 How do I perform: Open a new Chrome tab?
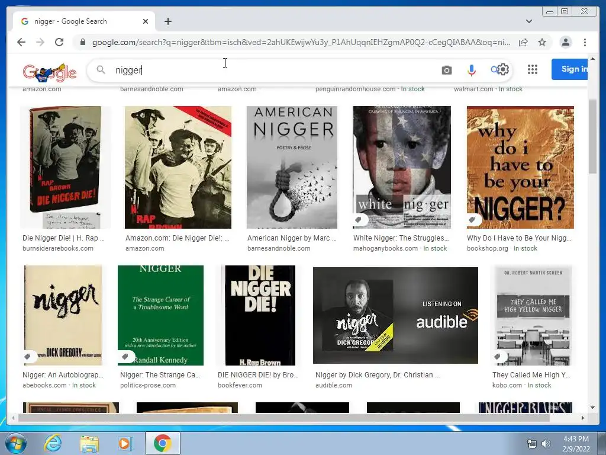pyautogui.click(x=167, y=21)
